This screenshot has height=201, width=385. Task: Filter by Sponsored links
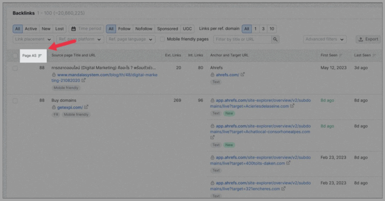coord(167,28)
